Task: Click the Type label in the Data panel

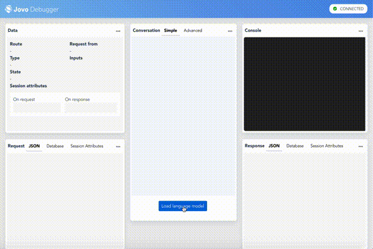Action: point(14,58)
